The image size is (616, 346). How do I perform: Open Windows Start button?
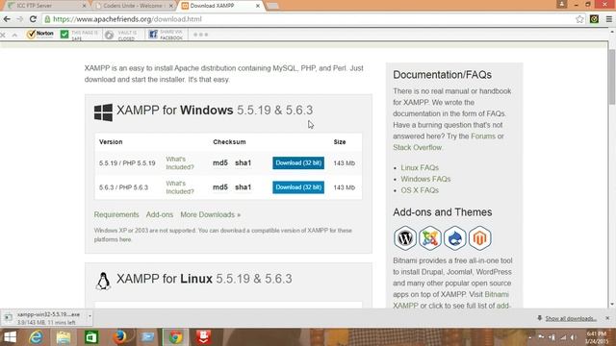click(x=10, y=337)
